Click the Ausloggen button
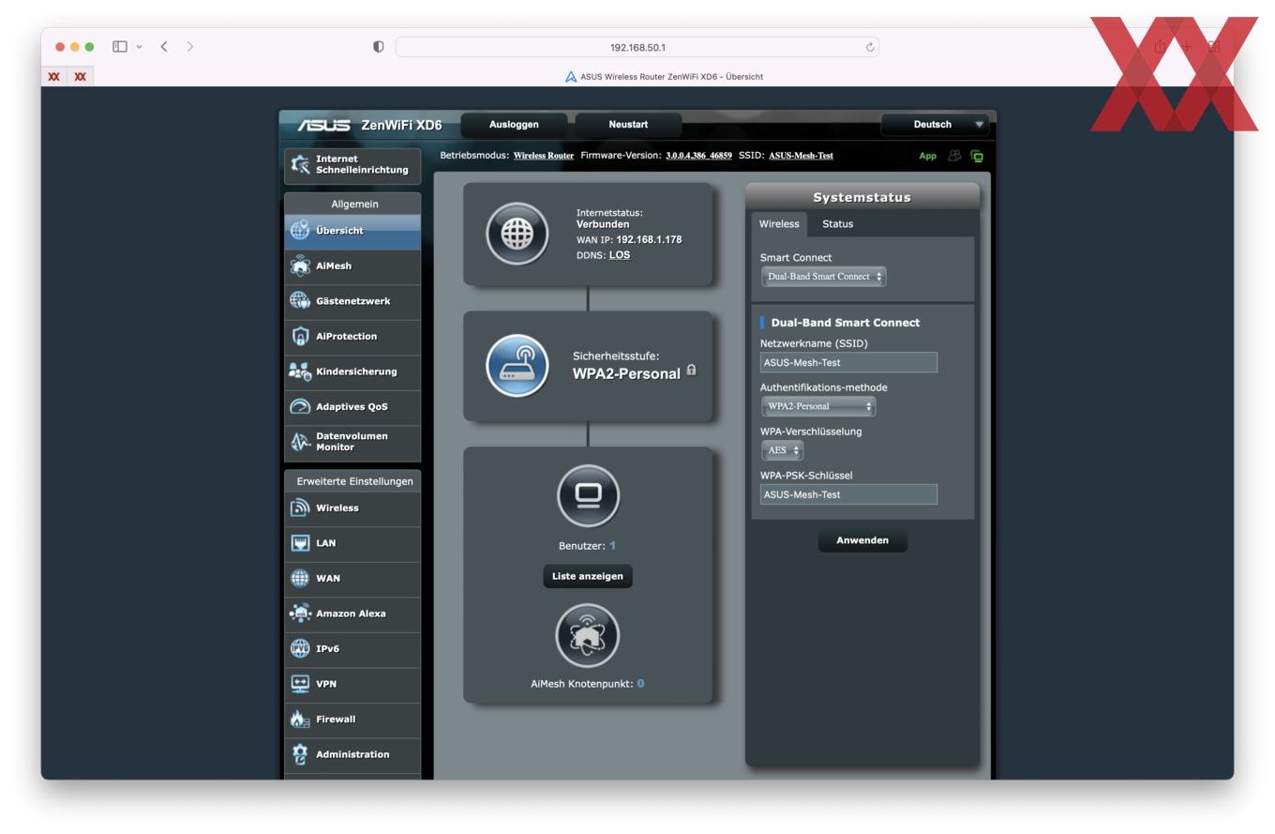Screen dimensions: 1275x834 (x=514, y=125)
